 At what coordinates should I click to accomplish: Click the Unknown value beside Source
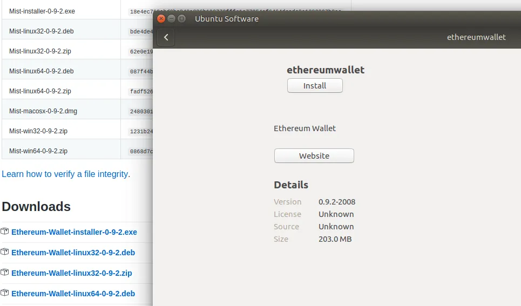coord(336,227)
